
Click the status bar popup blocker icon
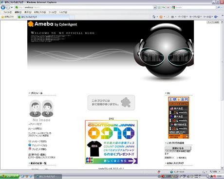[159, 172]
